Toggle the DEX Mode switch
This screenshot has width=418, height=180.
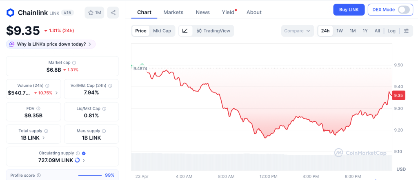click(x=403, y=10)
